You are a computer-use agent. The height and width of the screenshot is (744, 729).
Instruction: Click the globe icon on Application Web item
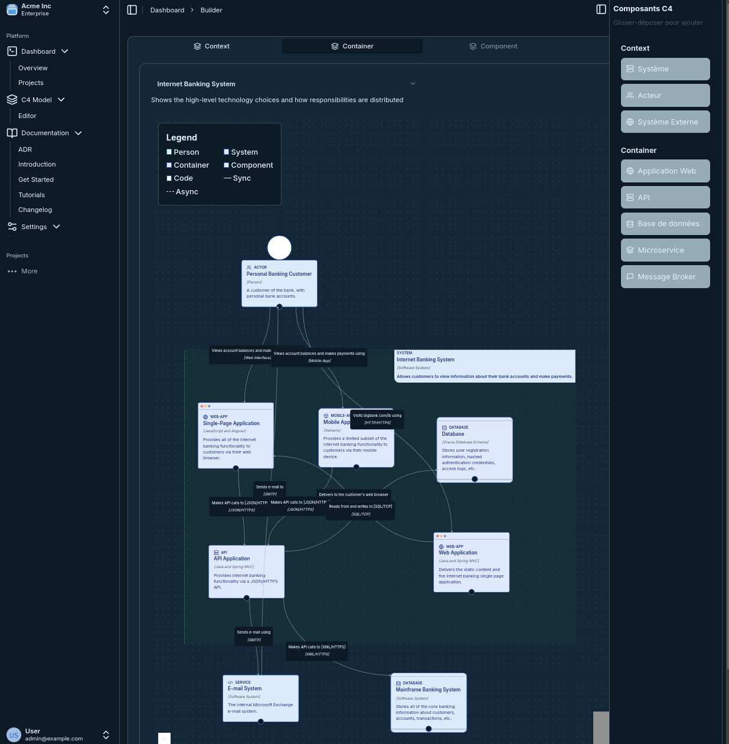(x=630, y=171)
